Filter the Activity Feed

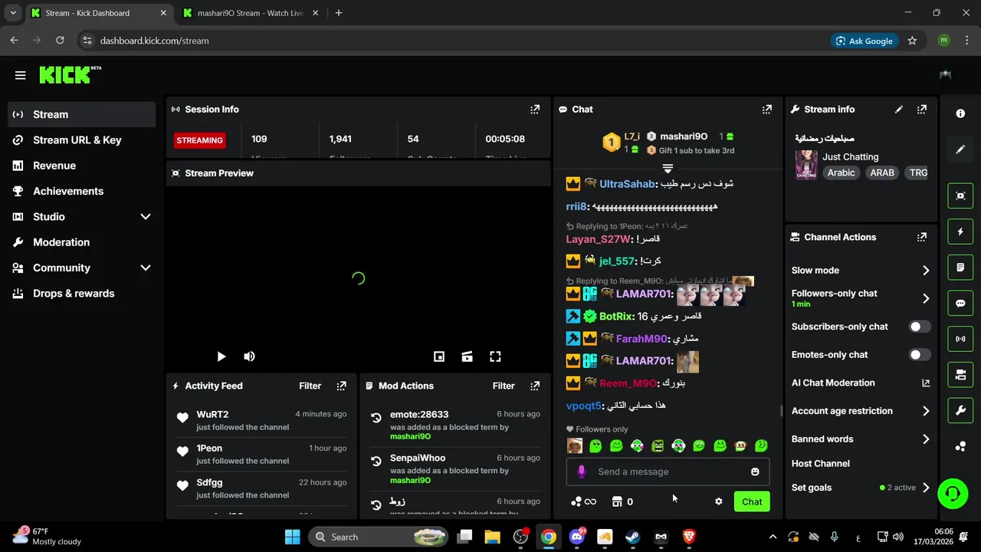pos(310,386)
